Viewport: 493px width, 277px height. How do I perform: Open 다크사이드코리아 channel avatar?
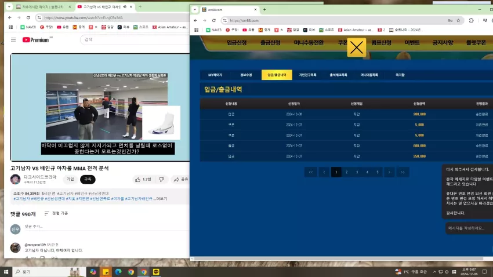click(15, 179)
